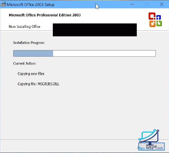This screenshot has width=169, height=153.
Task: Click the "Now Installing Office" text
Action: pos(25,27)
